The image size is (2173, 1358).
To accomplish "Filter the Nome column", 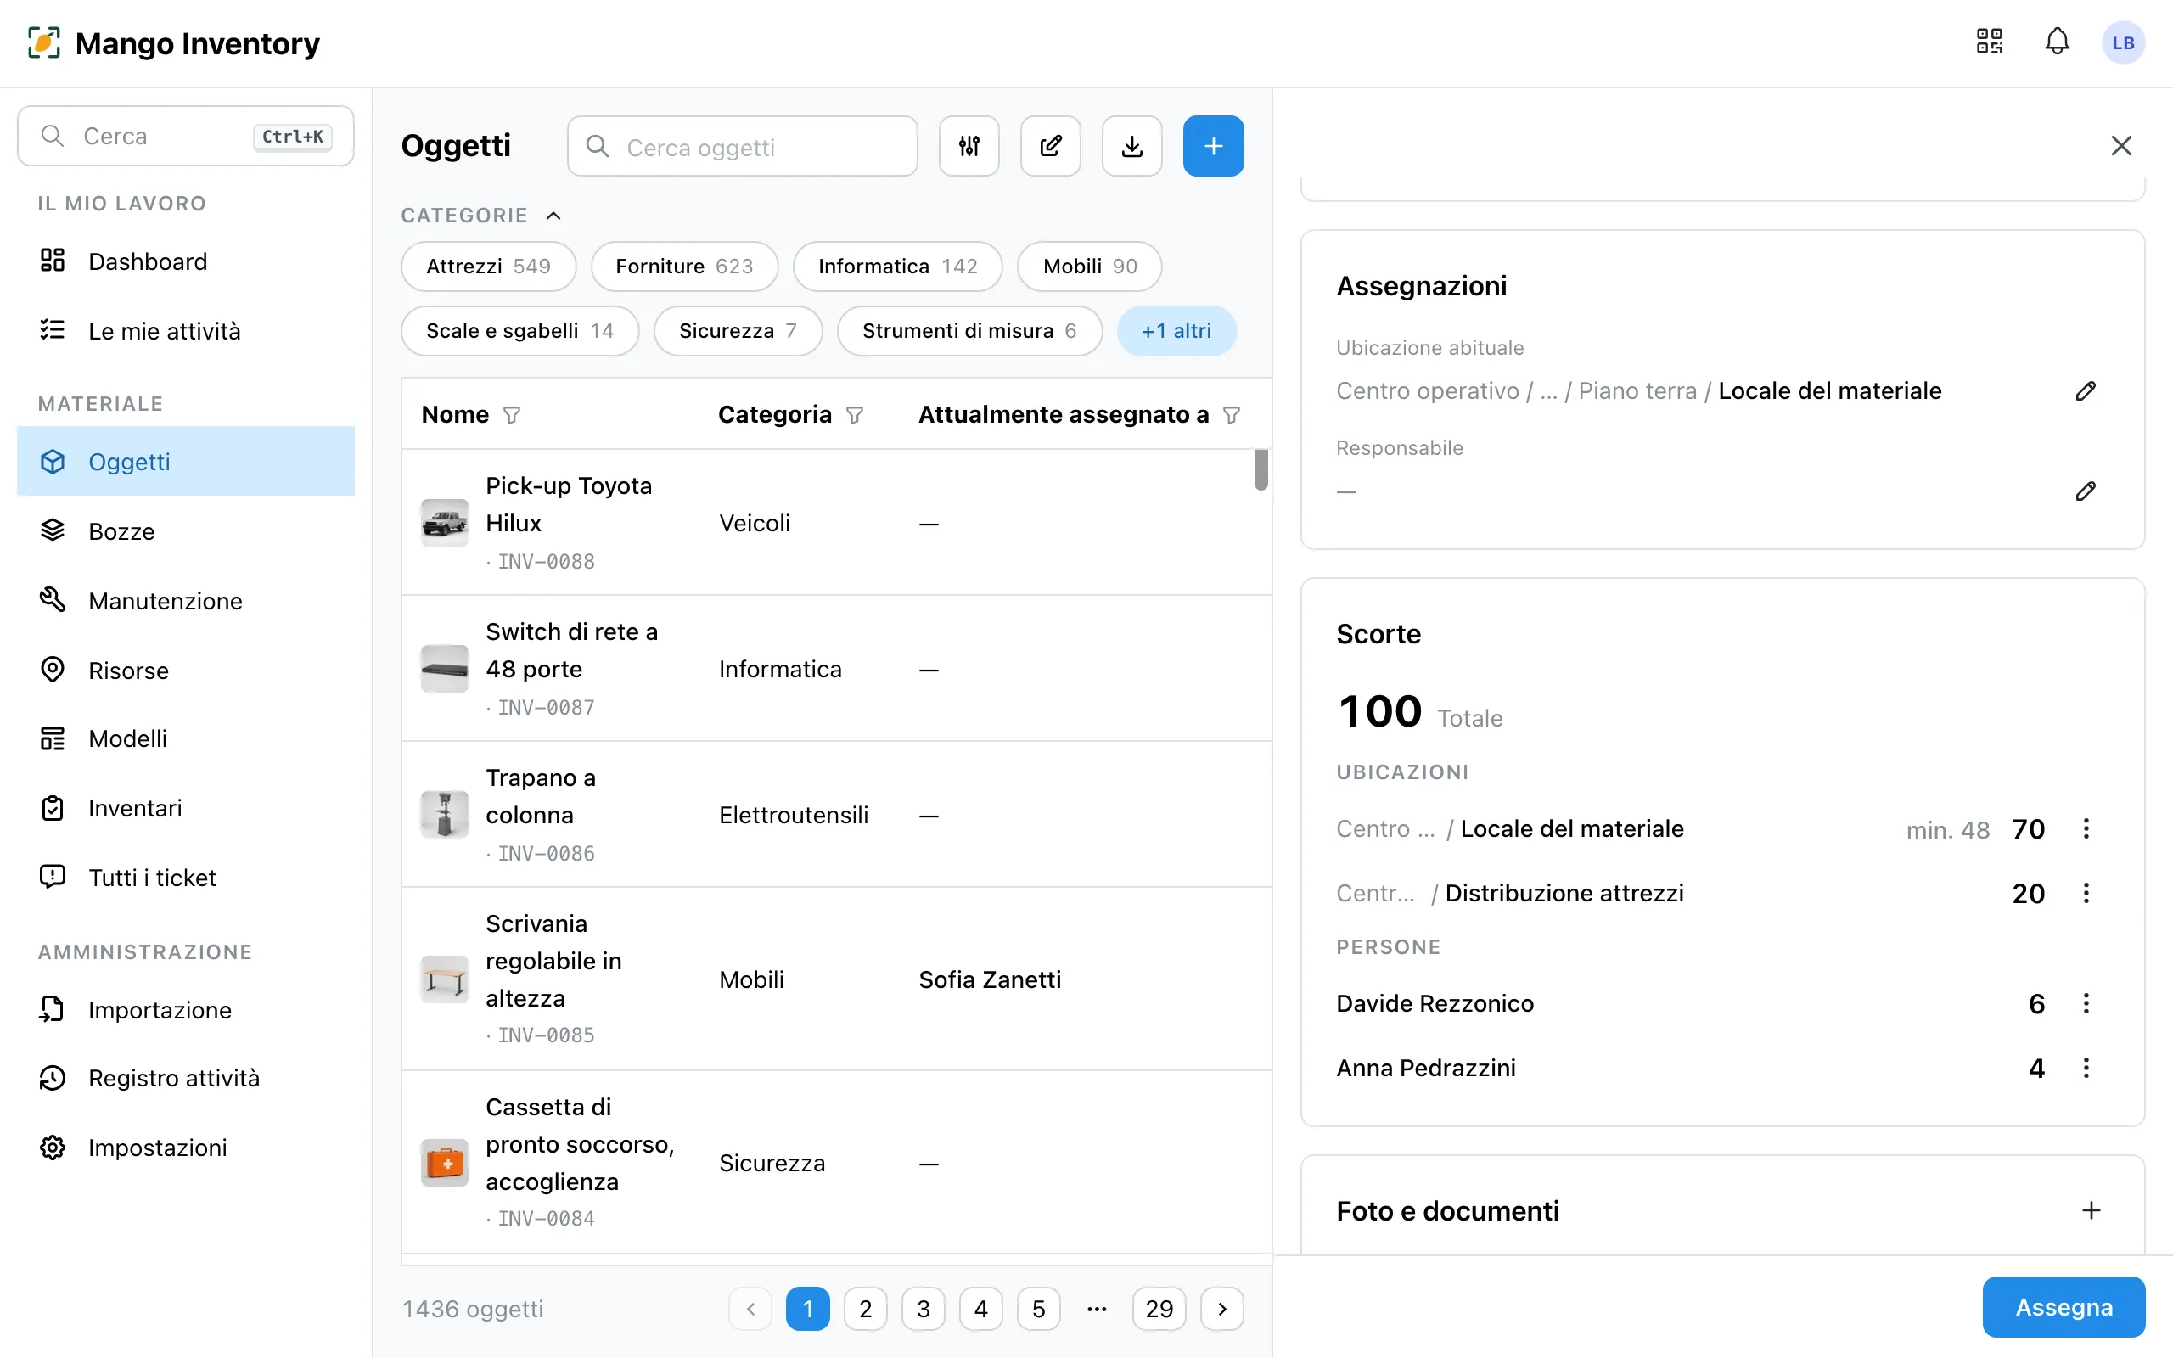I will pyautogui.click(x=512, y=415).
